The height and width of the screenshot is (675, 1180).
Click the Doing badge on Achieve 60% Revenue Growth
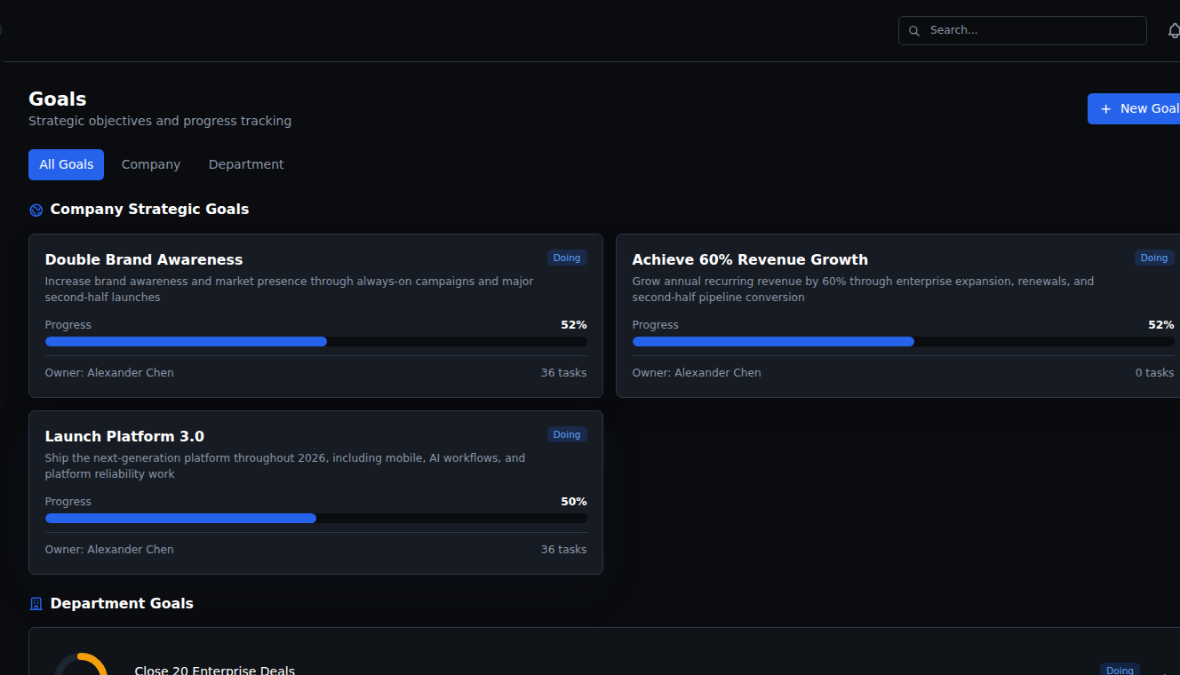pos(1154,258)
